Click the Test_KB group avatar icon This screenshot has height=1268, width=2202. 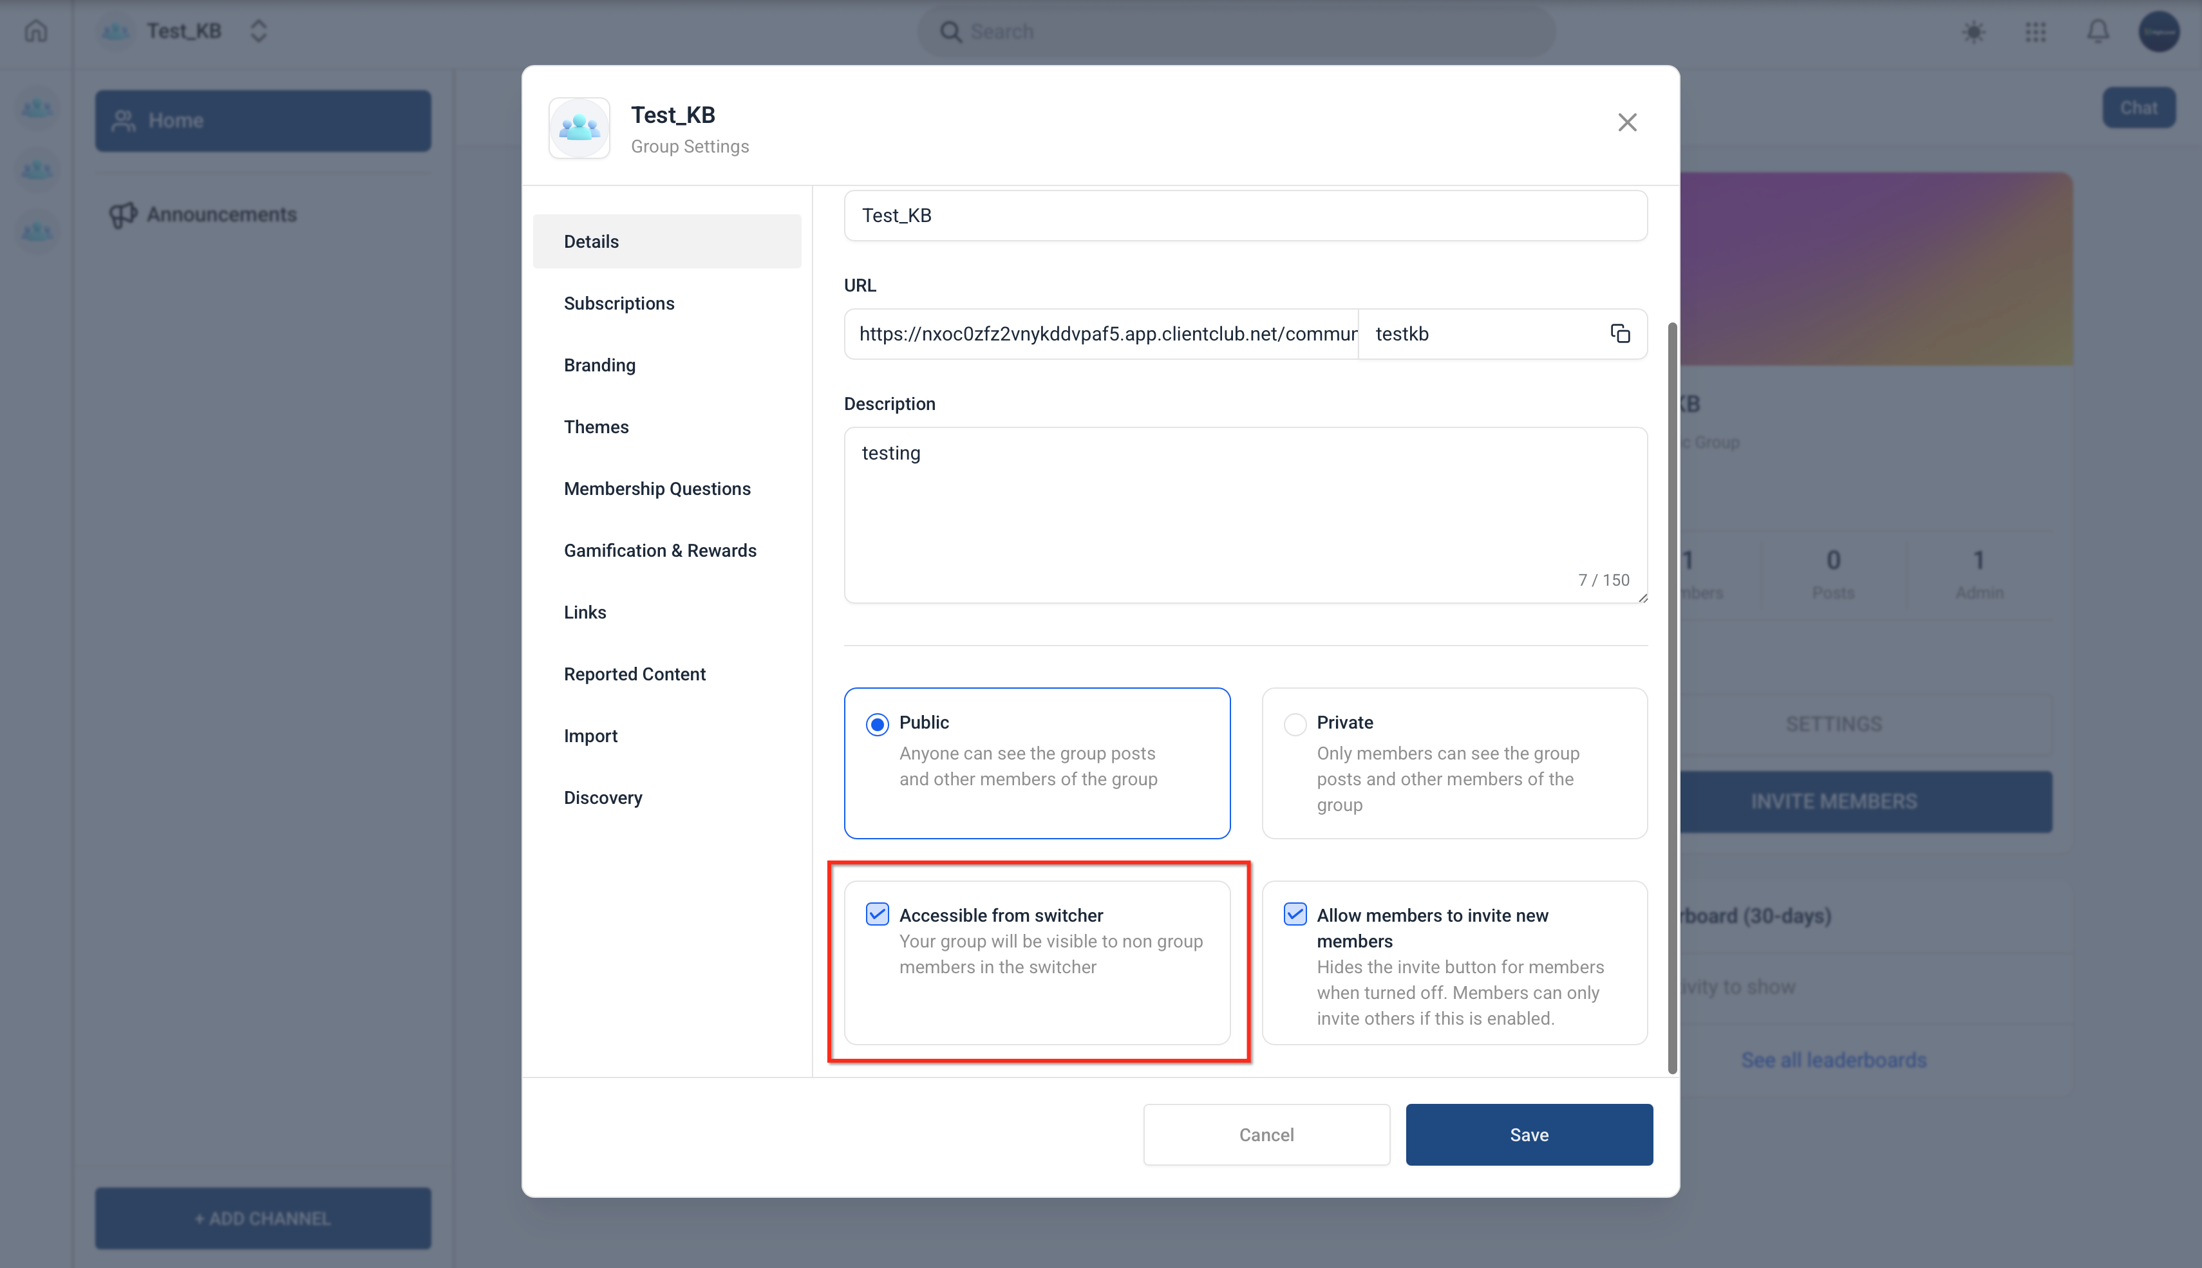tap(579, 129)
